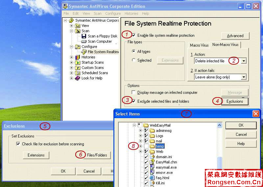This screenshot has width=263, height=187.
Task: Click the temp folder icon
Action: pyautogui.click(x=152, y=146)
